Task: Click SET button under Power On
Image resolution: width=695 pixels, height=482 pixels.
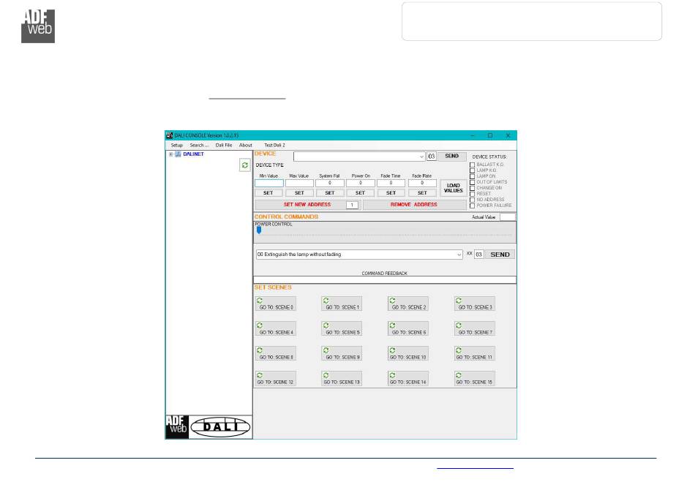Action: click(361, 192)
